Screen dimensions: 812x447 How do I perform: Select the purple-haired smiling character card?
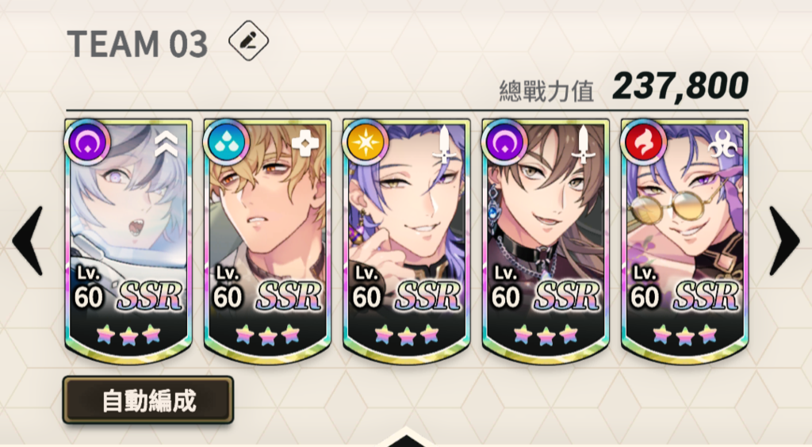(x=407, y=241)
